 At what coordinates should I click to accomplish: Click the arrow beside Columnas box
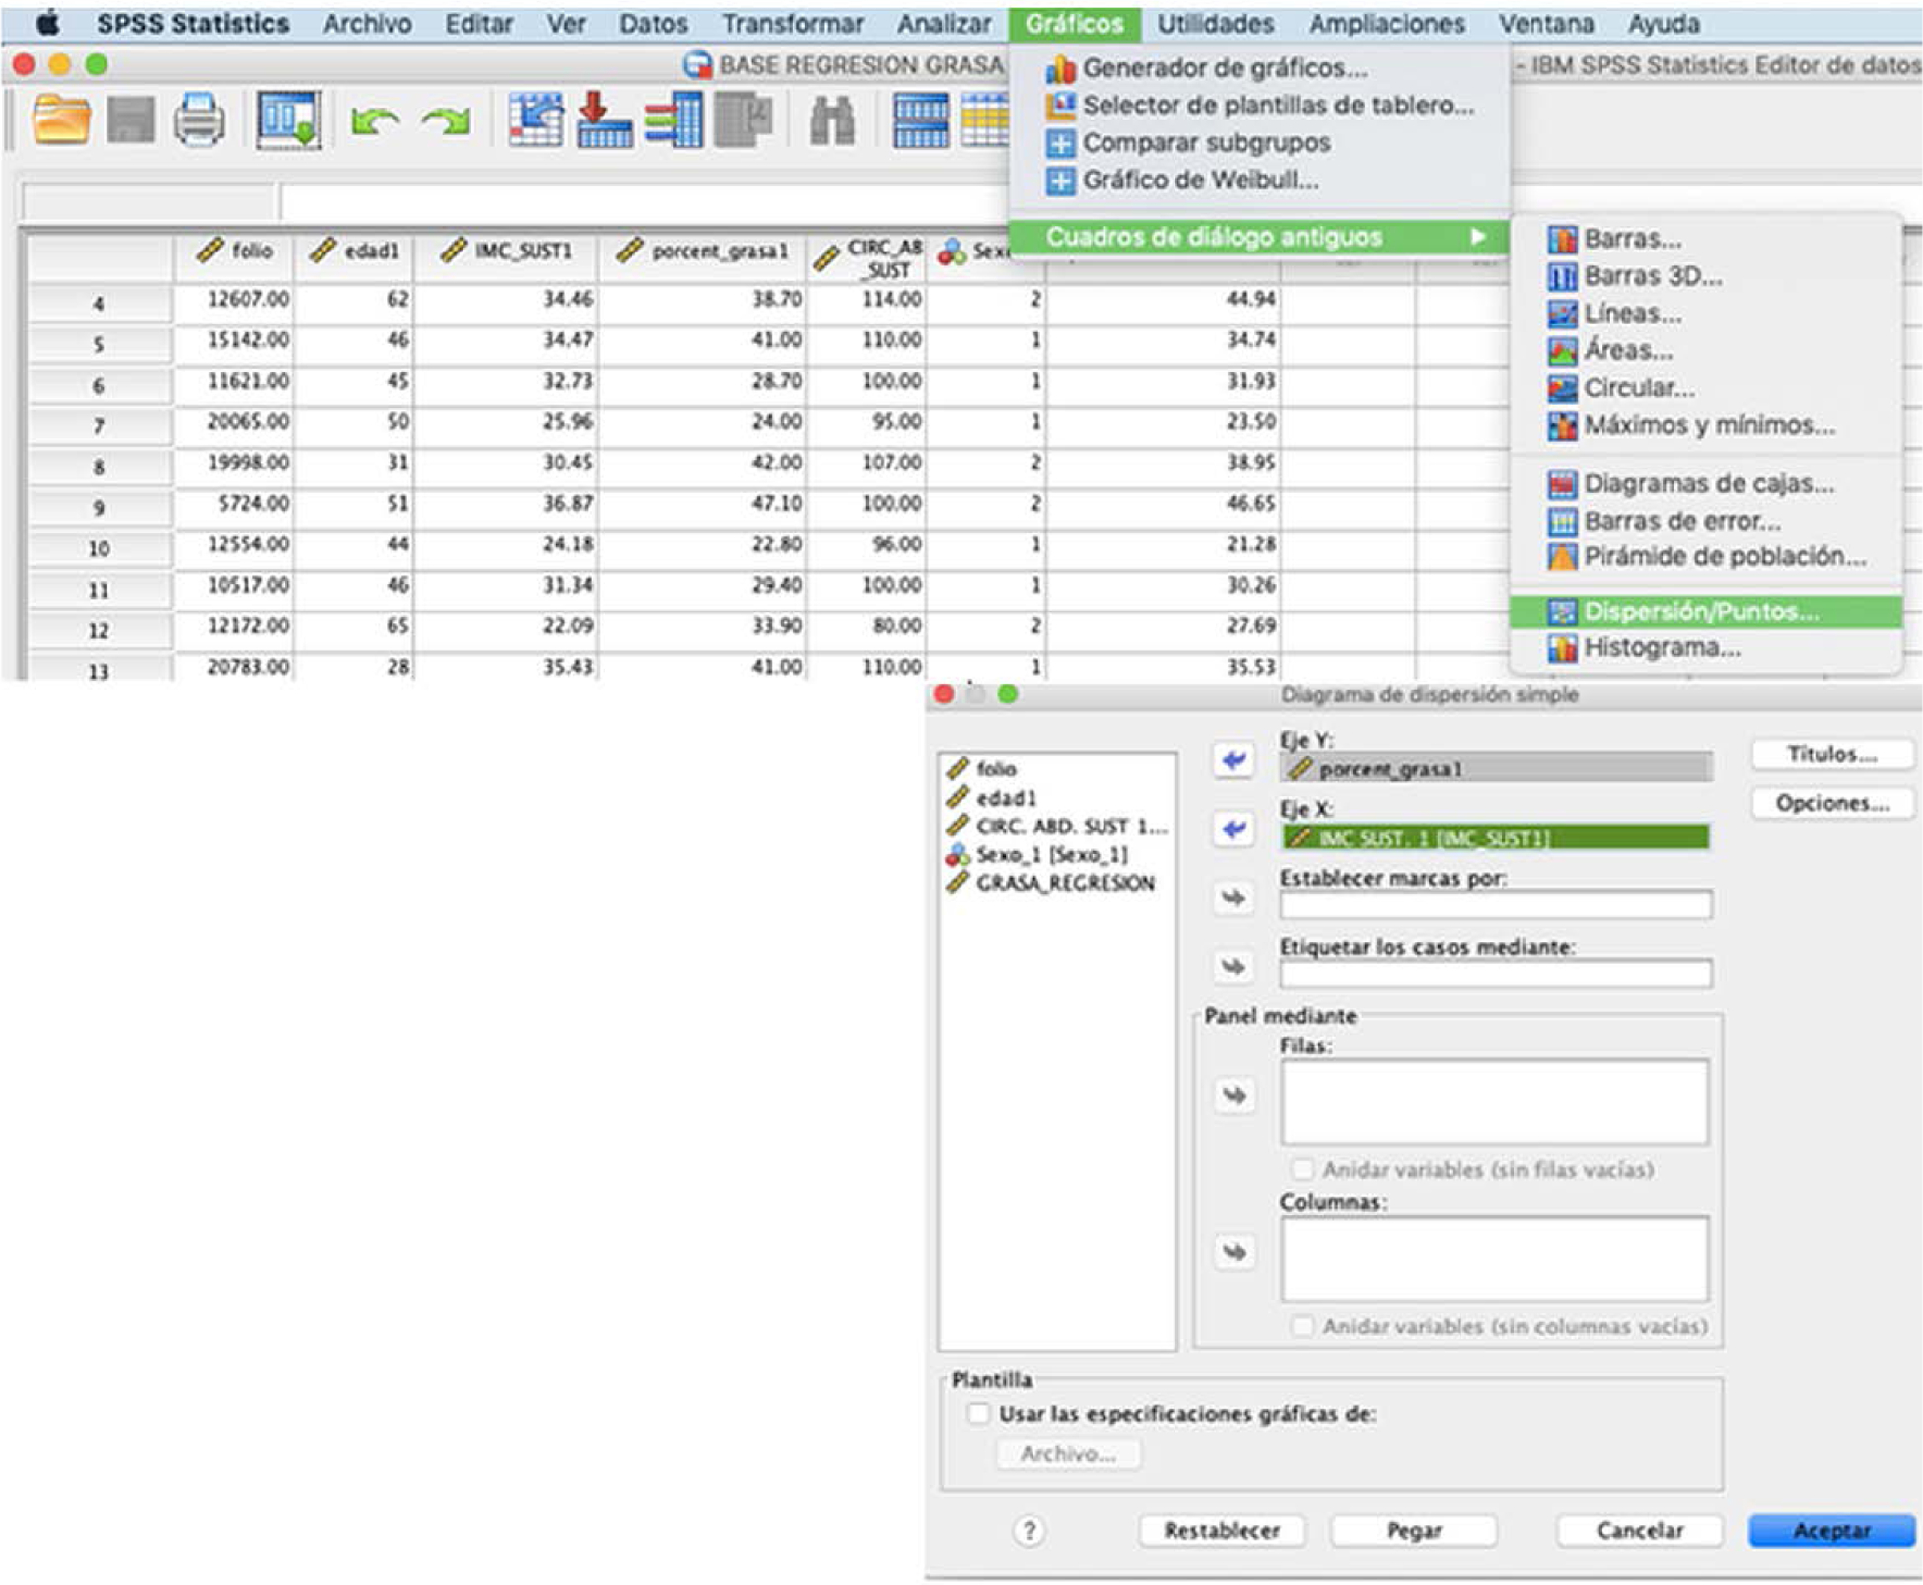(1233, 1252)
